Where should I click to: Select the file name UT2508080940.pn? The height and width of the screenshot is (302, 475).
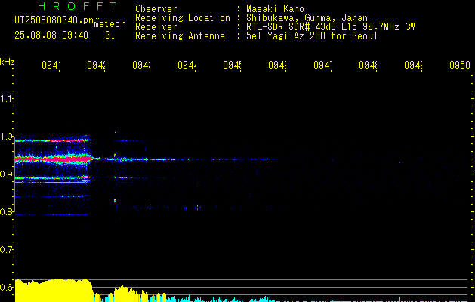[54, 20]
